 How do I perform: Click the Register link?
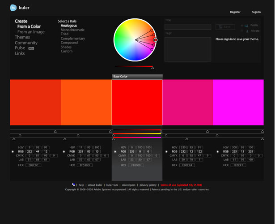tap(235, 12)
